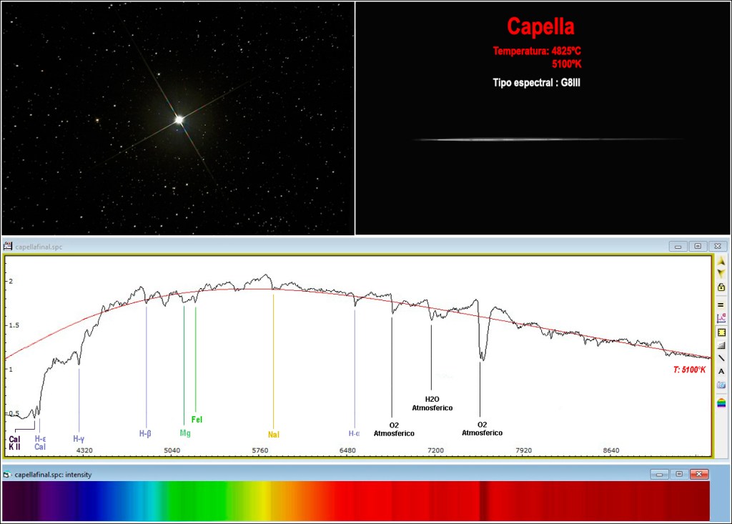Screen dimensions: 732x524
Task: Open the intensity window system menu icon
Action: 8,474
